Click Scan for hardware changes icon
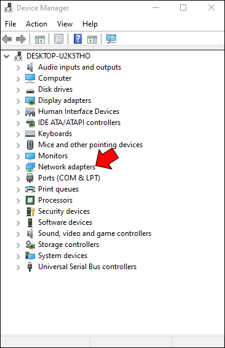This screenshot has width=225, height=348. pos(111,39)
